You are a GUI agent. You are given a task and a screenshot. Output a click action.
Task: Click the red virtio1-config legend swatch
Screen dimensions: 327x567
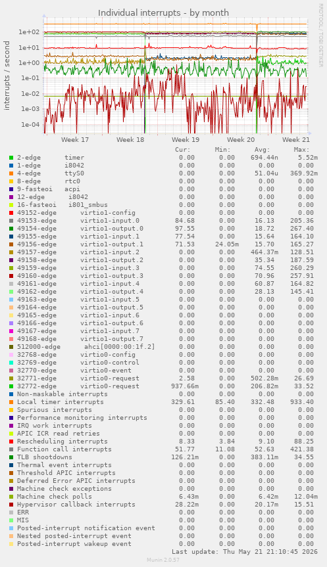11,213
